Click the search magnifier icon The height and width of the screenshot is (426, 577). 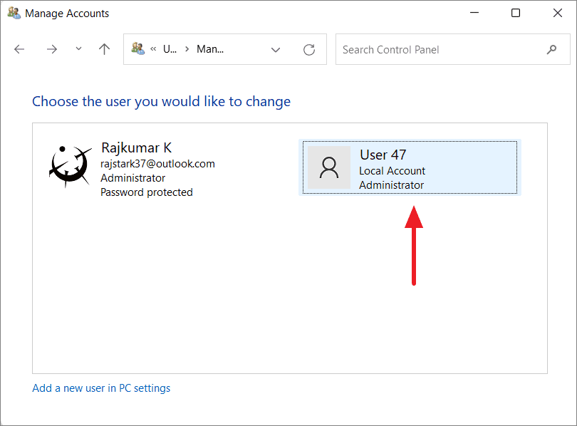[552, 49]
